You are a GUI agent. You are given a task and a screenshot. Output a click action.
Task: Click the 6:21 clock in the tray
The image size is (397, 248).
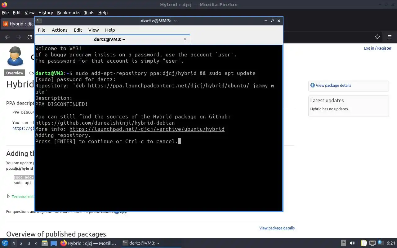pos(391,243)
